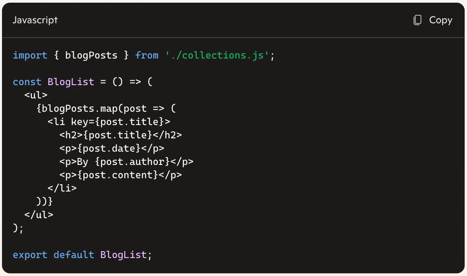Click the closing </li> tag
467x276 pixels.
pyautogui.click(x=62, y=188)
